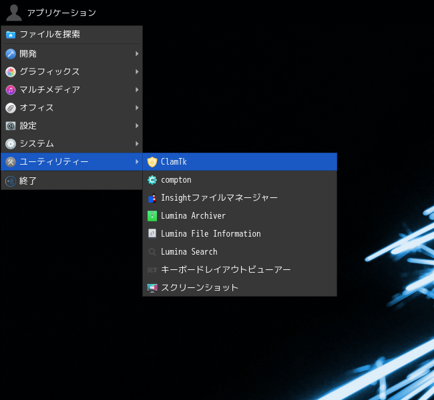Launch スクリーンショット utility entry
The height and width of the screenshot is (400, 434).
[x=240, y=287]
